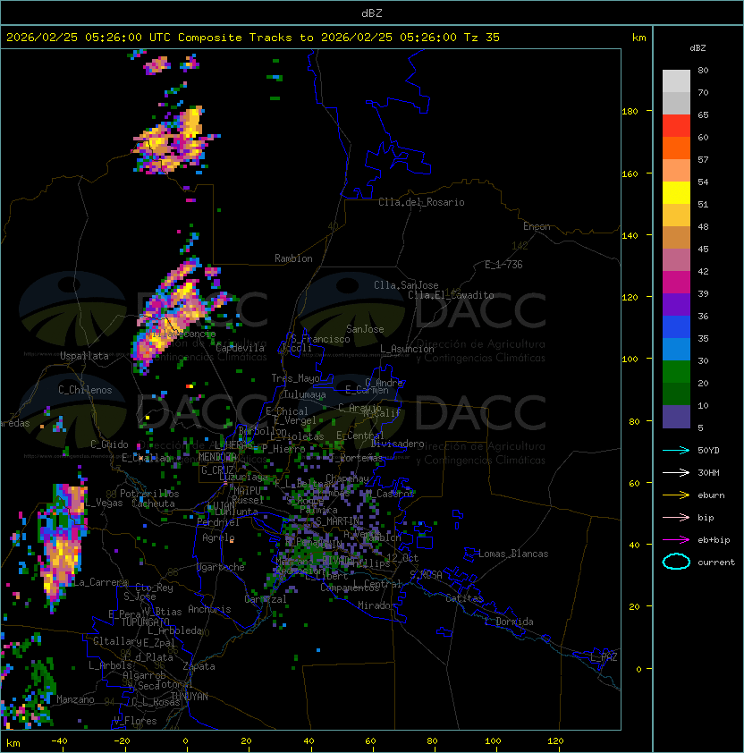Image resolution: width=744 pixels, height=753 pixels.
Task: Click the pink bip arrow symbol
Action: pos(676,518)
